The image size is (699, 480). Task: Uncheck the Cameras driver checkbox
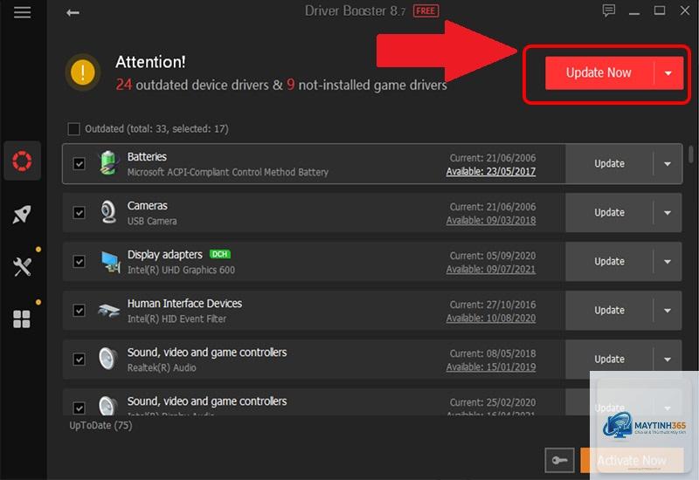[79, 212]
